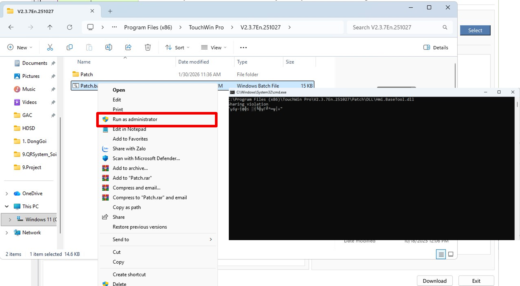The image size is (520, 286).
Task: Click the Copy toolbar icon
Action: pos(69,47)
